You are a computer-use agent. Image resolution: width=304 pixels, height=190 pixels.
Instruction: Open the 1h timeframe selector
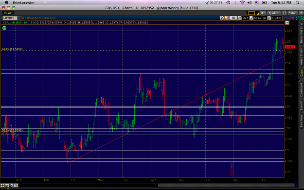coord(233,18)
